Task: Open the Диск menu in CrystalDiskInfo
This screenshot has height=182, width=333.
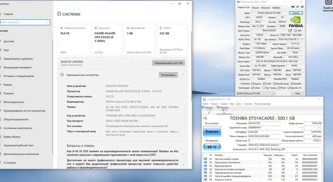Action: pos(239,104)
